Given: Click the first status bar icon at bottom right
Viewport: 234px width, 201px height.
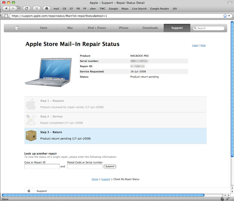Looking at the screenshot, I should pos(222,199).
